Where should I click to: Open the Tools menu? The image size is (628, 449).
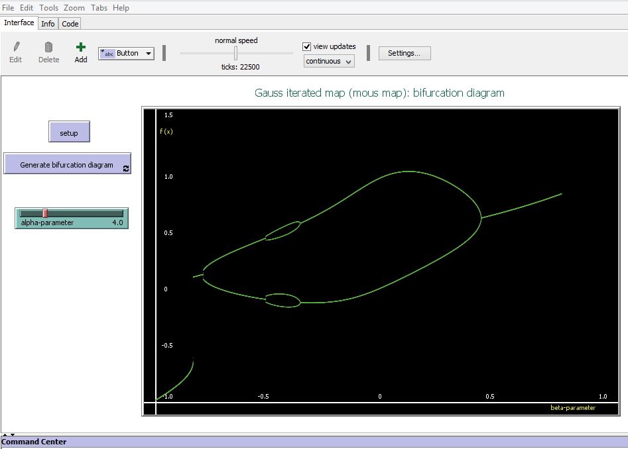tap(48, 7)
